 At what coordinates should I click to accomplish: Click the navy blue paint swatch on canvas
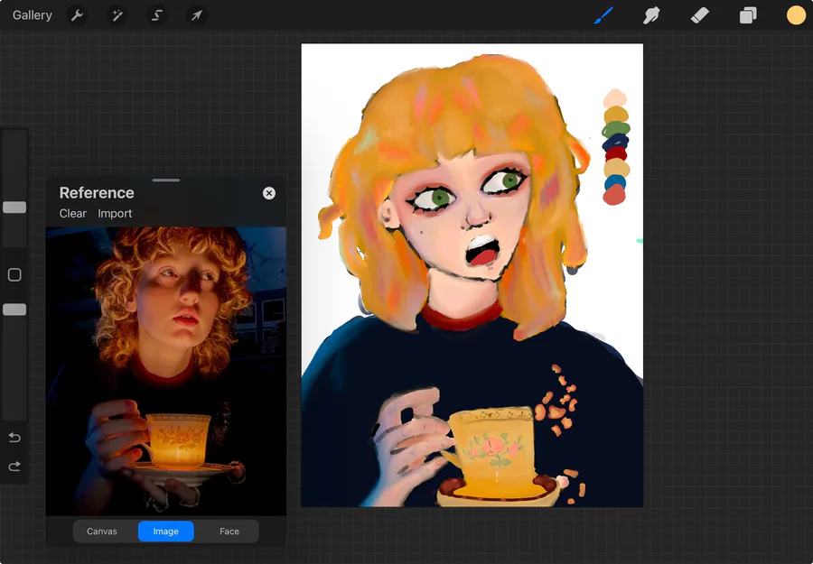(615, 142)
